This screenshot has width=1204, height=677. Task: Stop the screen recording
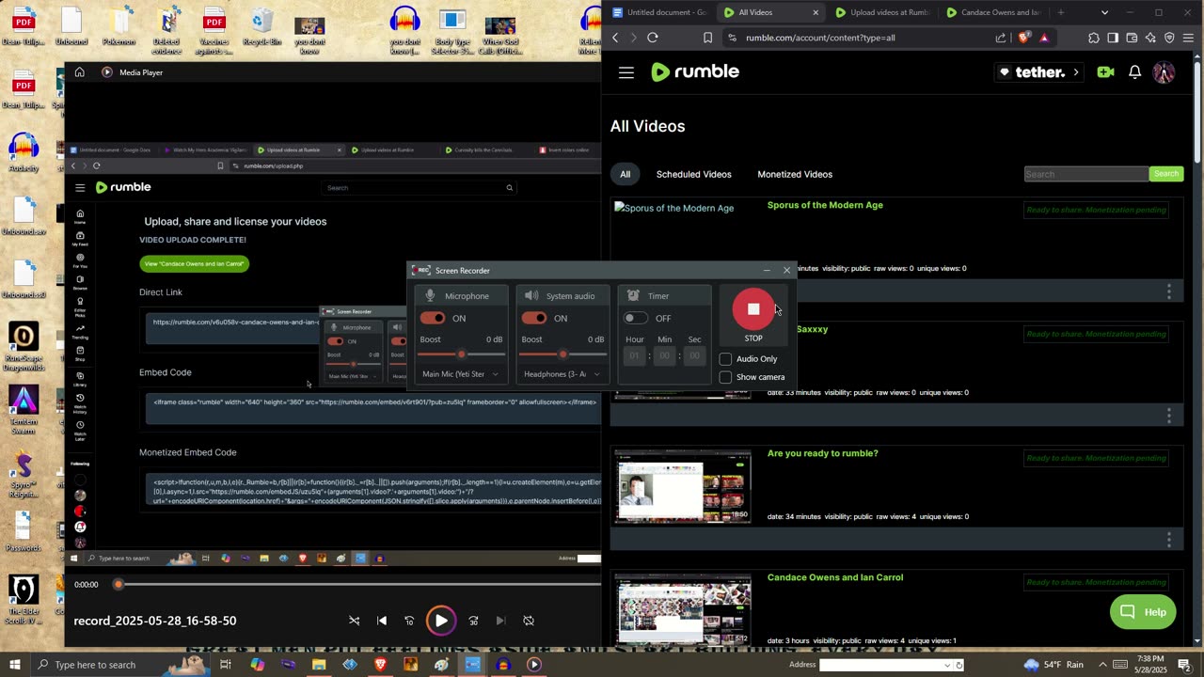pyautogui.click(x=753, y=309)
